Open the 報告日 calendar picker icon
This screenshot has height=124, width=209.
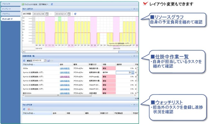point(45,61)
